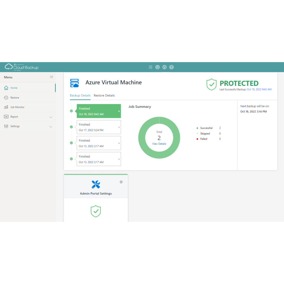This screenshot has width=284, height=284.
Task: Collapse the Menu with hamburger icon
Action: click(x=51, y=77)
